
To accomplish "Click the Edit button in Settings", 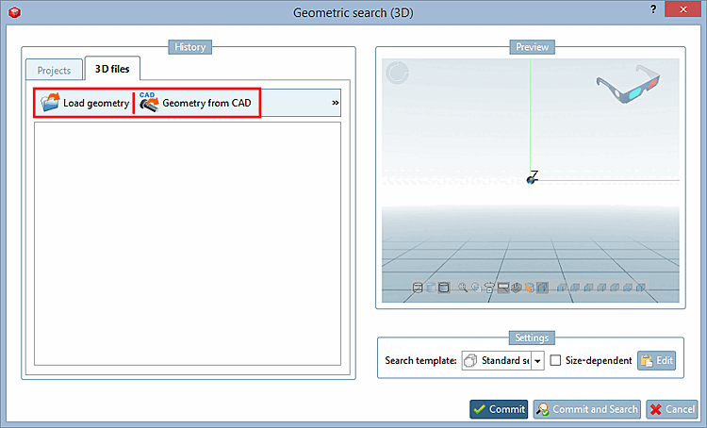I will (656, 360).
